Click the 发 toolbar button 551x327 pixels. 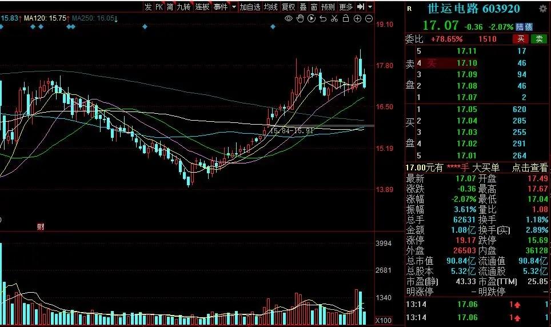(148, 7)
